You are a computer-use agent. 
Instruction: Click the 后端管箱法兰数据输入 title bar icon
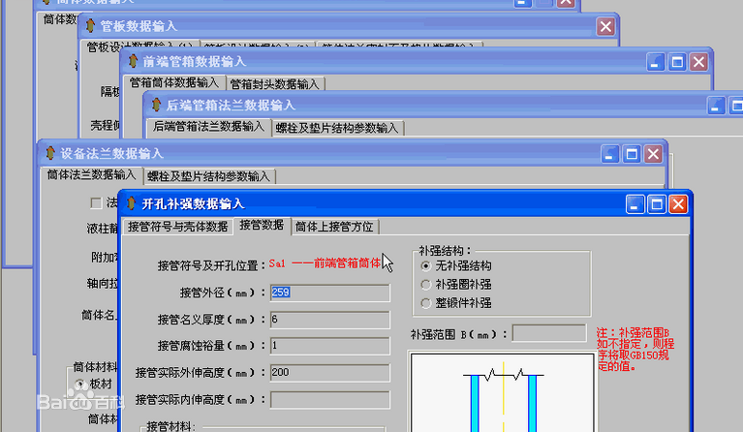click(x=156, y=105)
